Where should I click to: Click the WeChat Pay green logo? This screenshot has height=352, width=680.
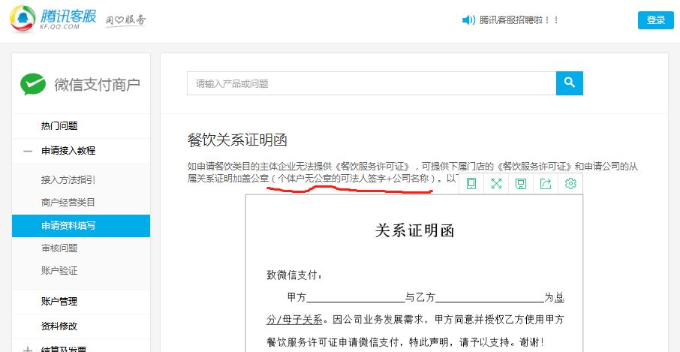tap(33, 84)
